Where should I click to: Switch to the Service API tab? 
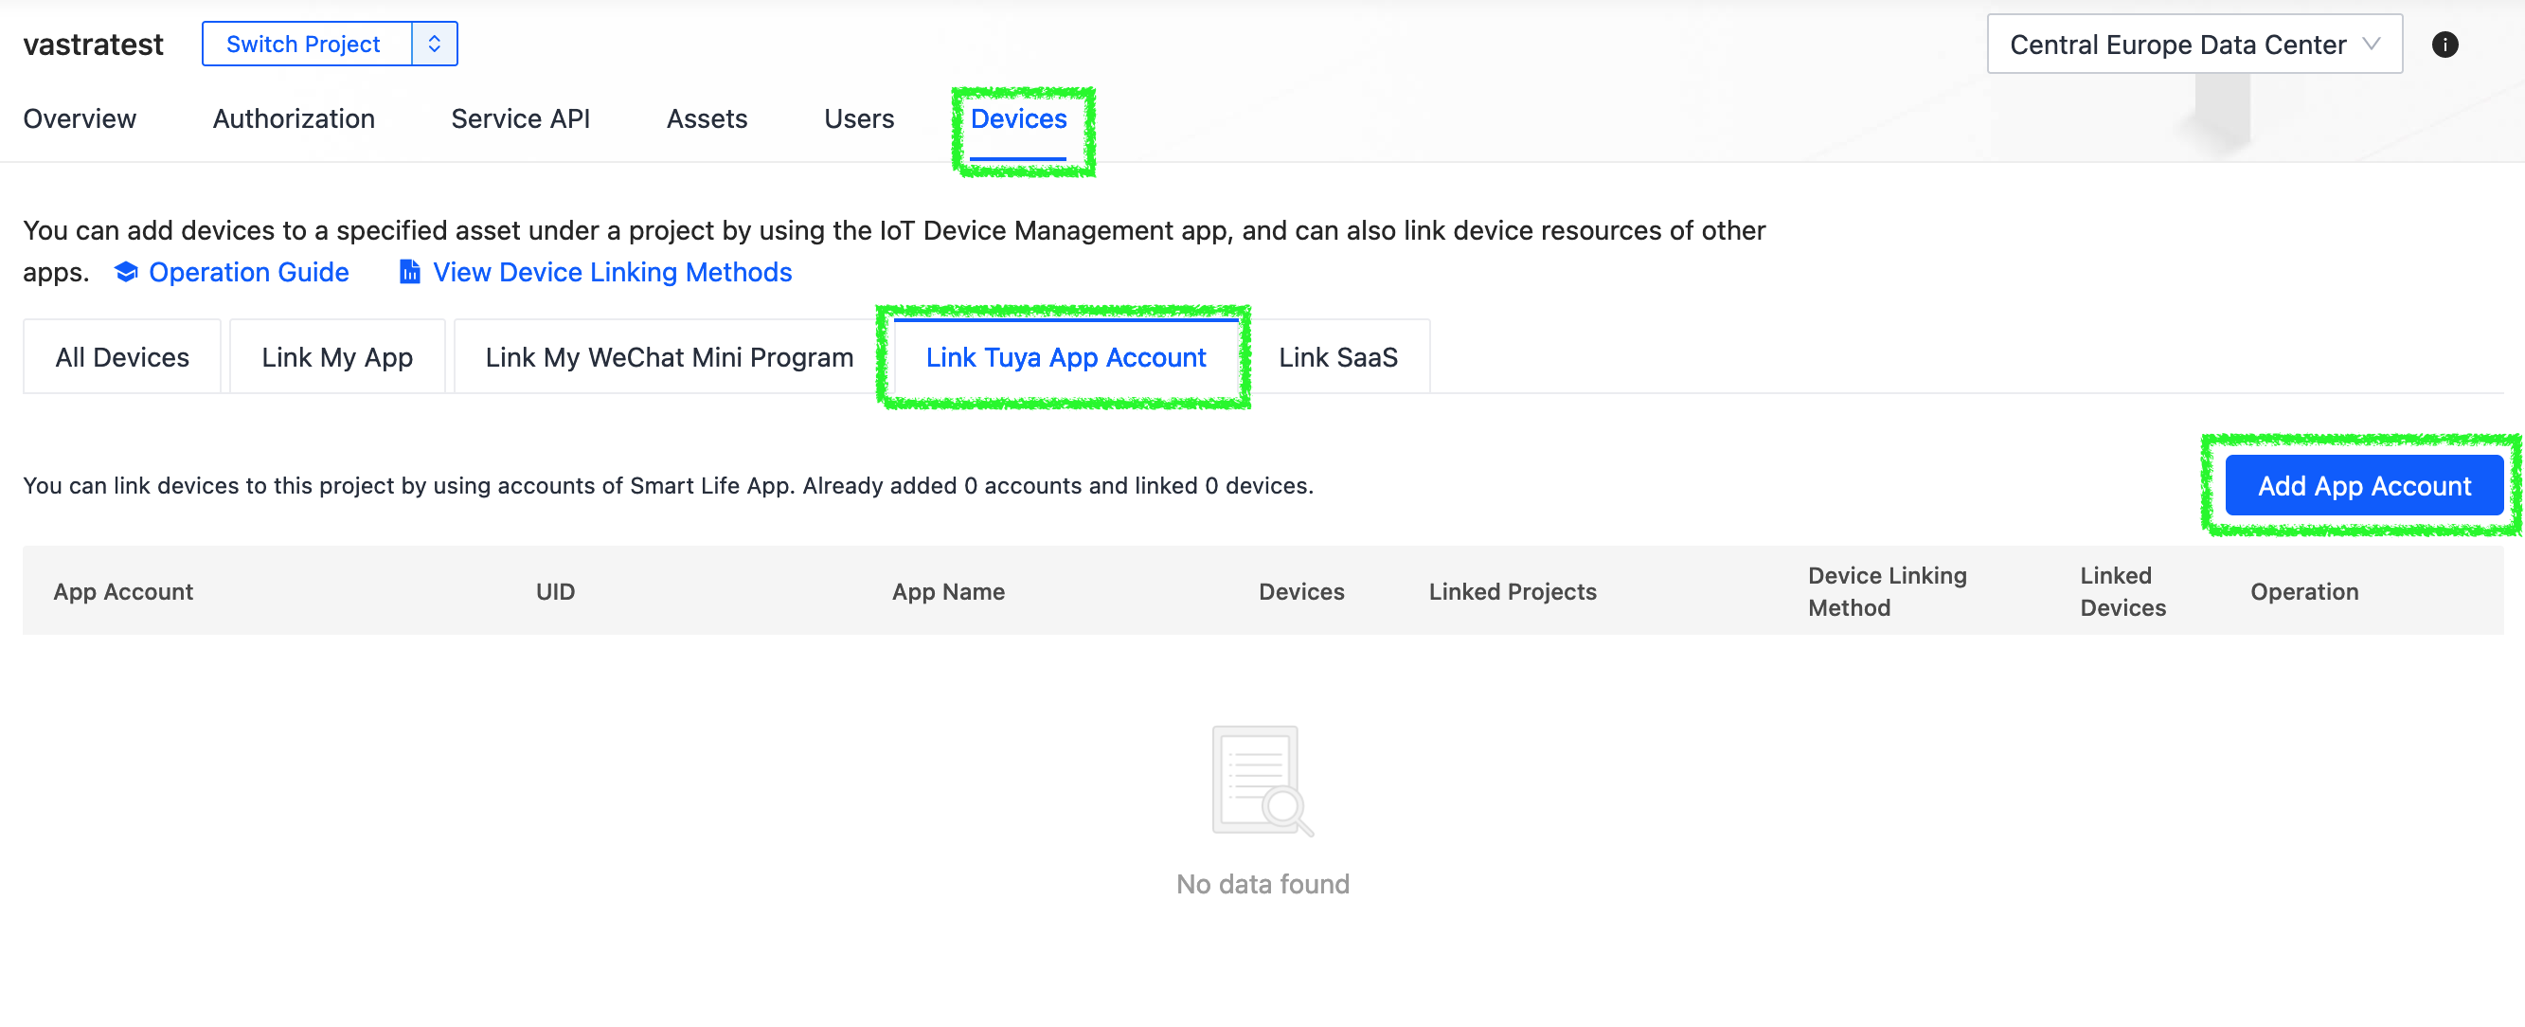[x=520, y=118]
